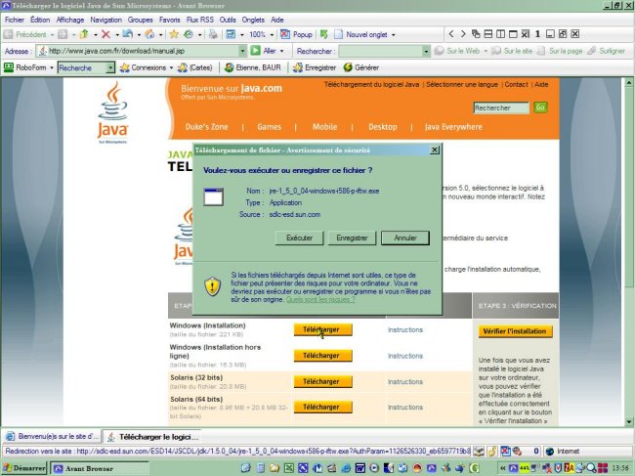Click Avant Browser taskbar button
The image size is (635, 476).
(x=100, y=468)
